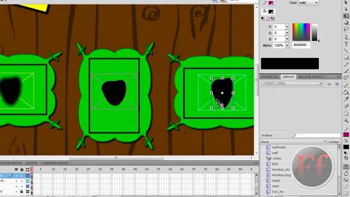The image size is (350, 197).
Task: Toggle library sort order arrow beside Name
Action: [325, 142]
